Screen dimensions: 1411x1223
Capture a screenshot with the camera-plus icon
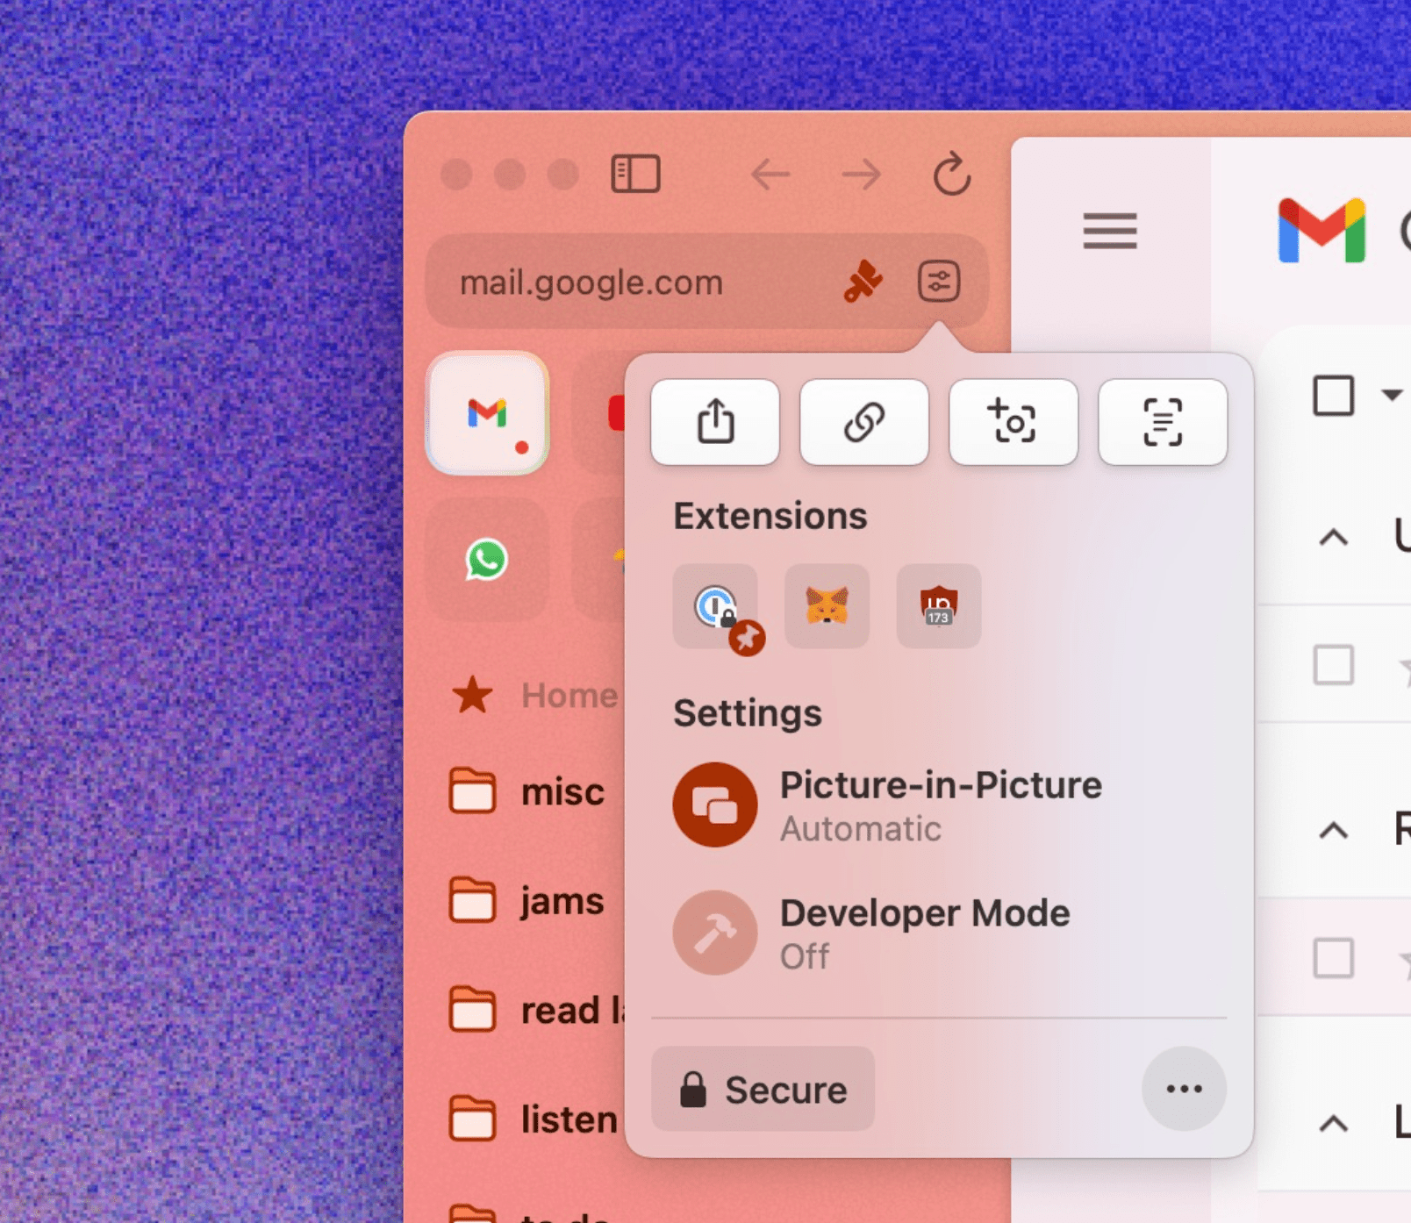1013,422
